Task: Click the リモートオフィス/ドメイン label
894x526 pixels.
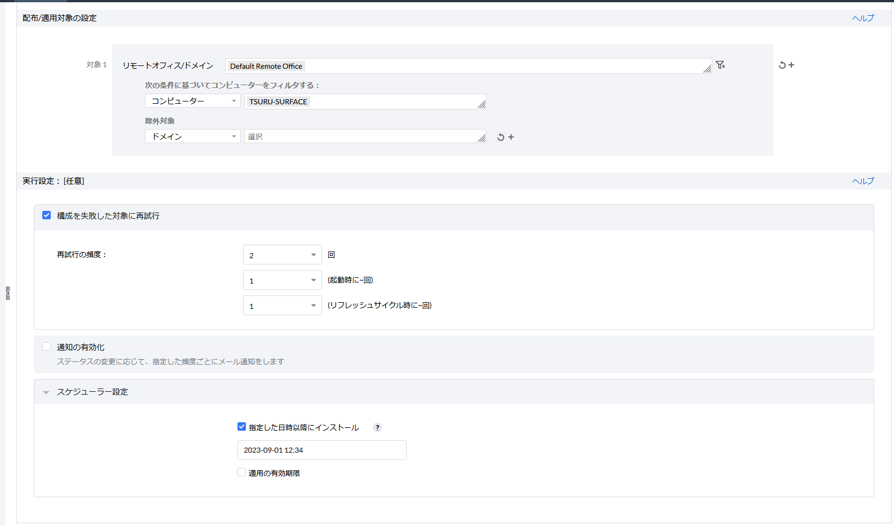Action: (x=168, y=65)
